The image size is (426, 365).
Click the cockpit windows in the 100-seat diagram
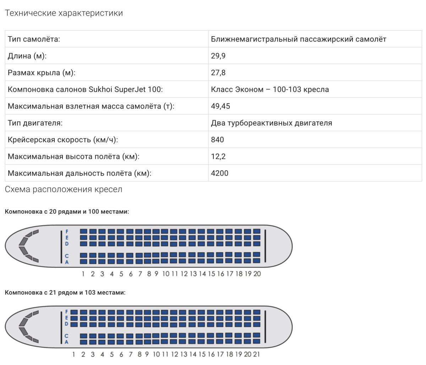point(28,246)
